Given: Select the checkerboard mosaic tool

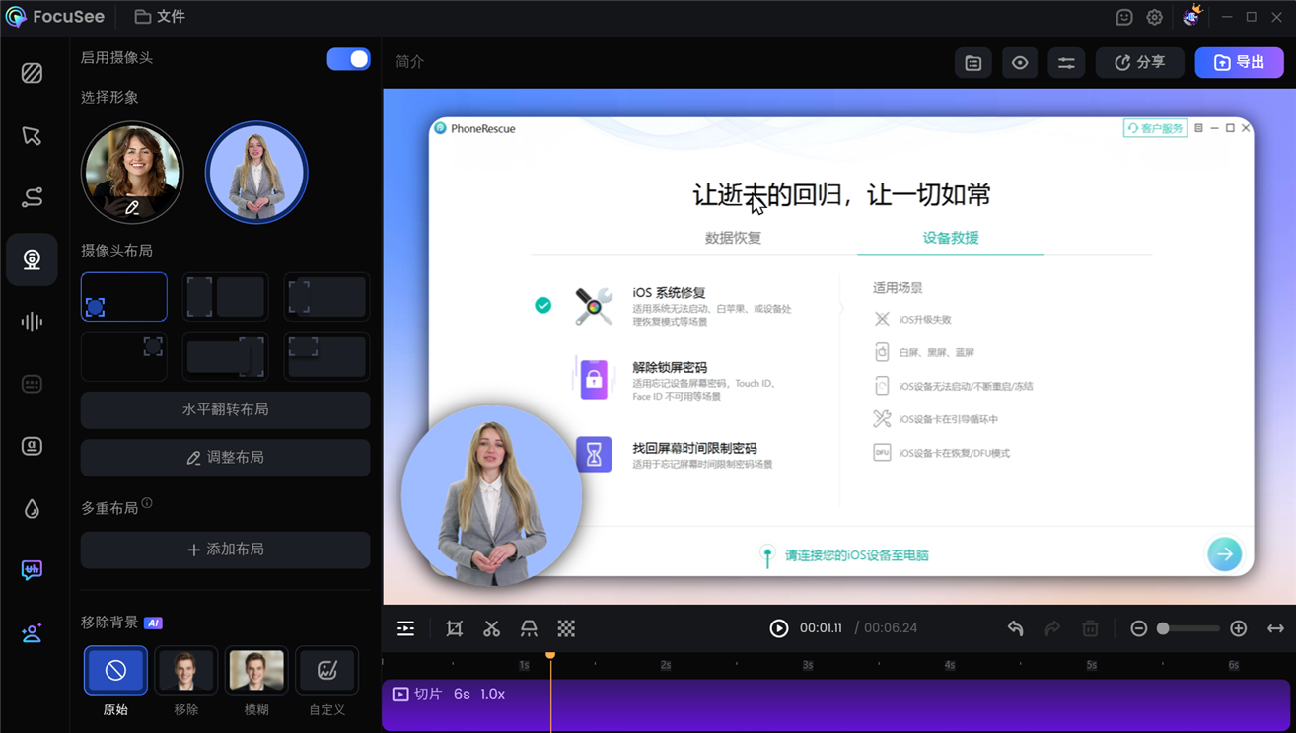Looking at the screenshot, I should coord(566,628).
